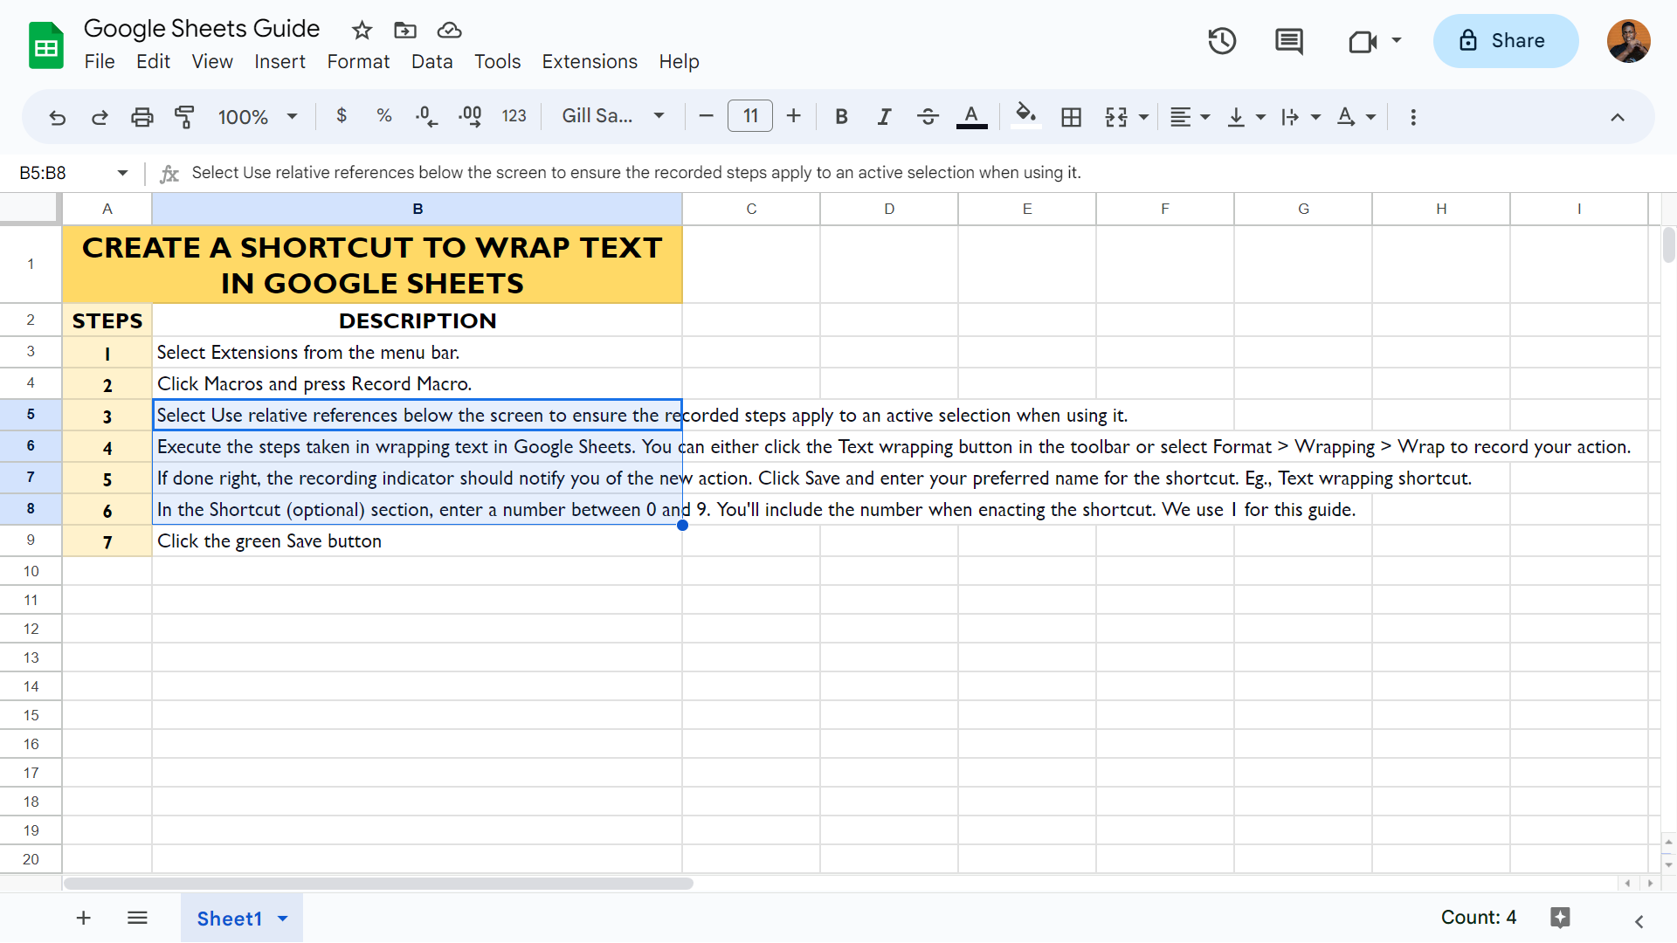Toggle bold formatting
Image resolution: width=1677 pixels, height=943 pixels.
(841, 116)
